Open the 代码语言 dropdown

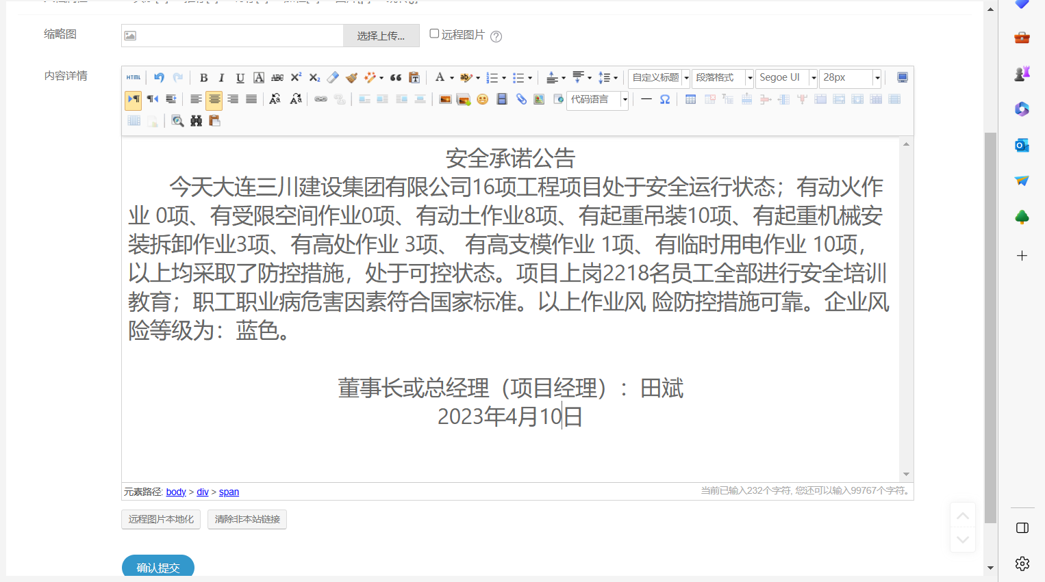tap(597, 99)
